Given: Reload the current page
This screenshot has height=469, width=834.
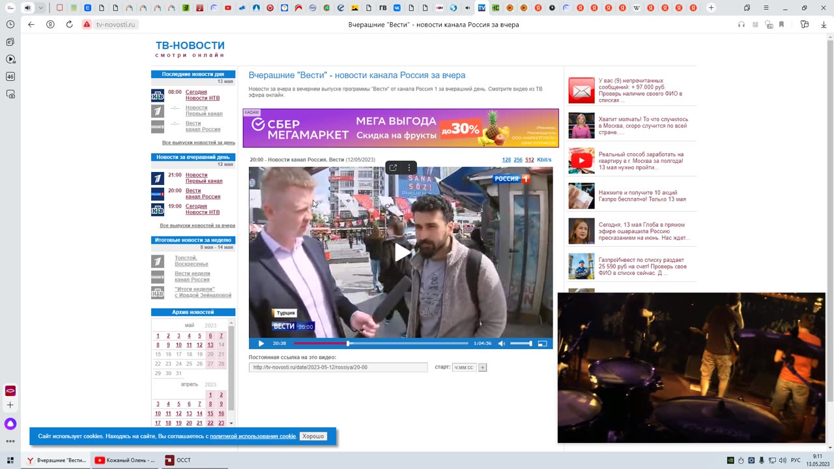Looking at the screenshot, I should (x=69, y=25).
